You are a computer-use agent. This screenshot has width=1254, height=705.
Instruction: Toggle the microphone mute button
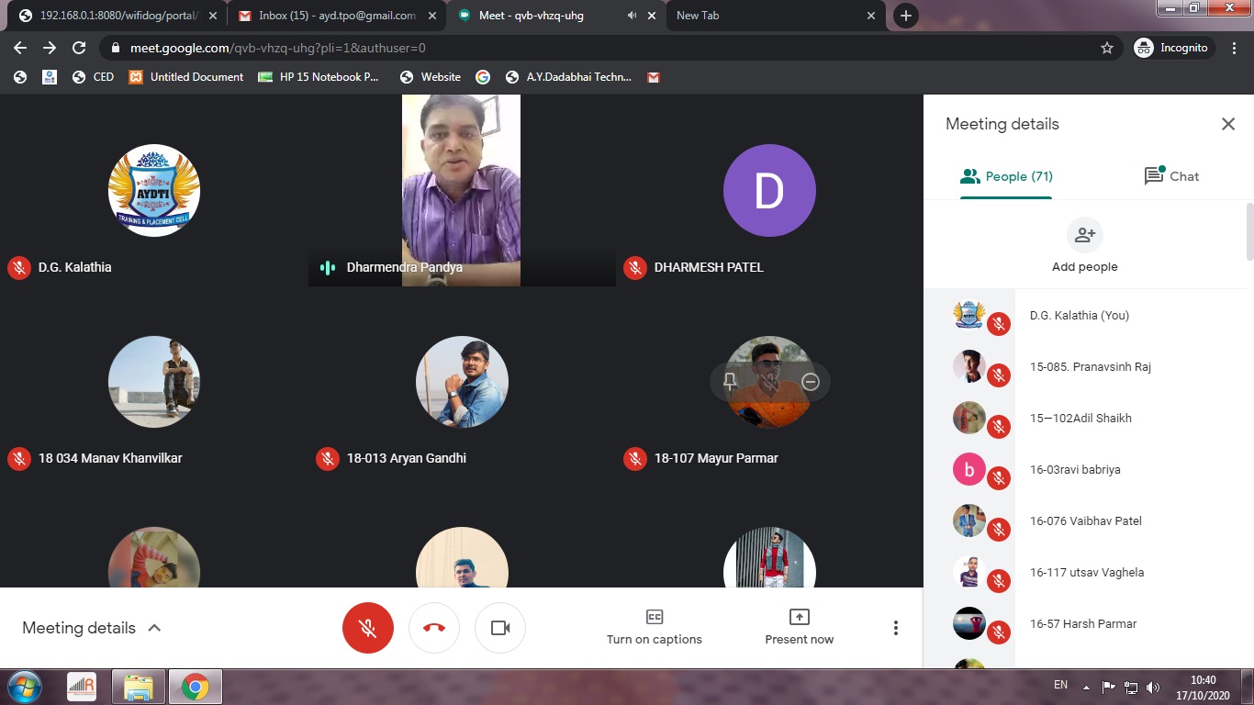click(x=368, y=628)
